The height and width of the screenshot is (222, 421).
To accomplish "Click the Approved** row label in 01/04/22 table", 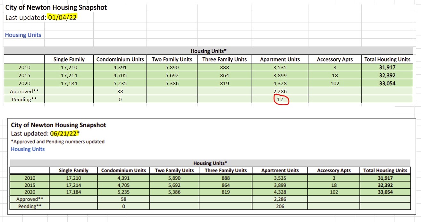I will coord(24,91).
